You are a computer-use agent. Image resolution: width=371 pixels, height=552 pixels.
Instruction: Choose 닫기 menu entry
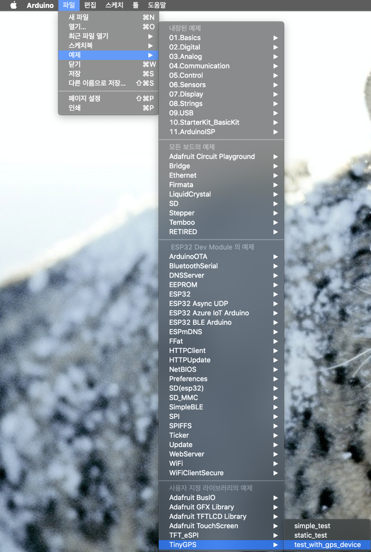[x=109, y=64]
